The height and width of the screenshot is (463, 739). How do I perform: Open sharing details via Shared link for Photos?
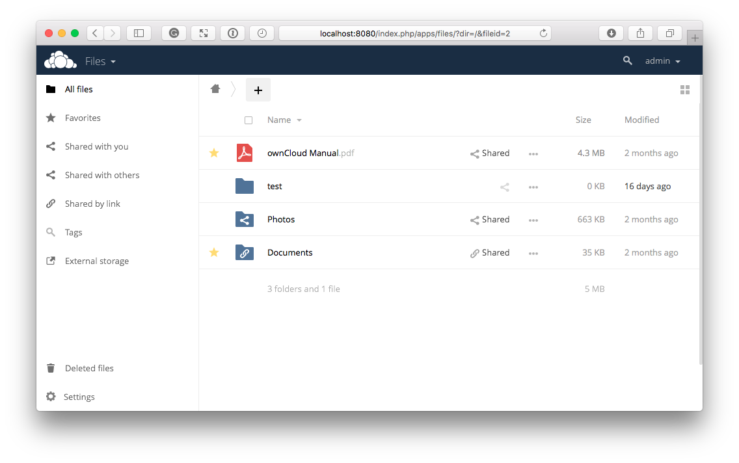point(490,220)
